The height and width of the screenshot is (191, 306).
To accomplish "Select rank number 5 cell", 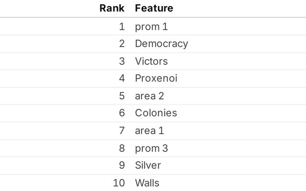I will pos(121,96).
